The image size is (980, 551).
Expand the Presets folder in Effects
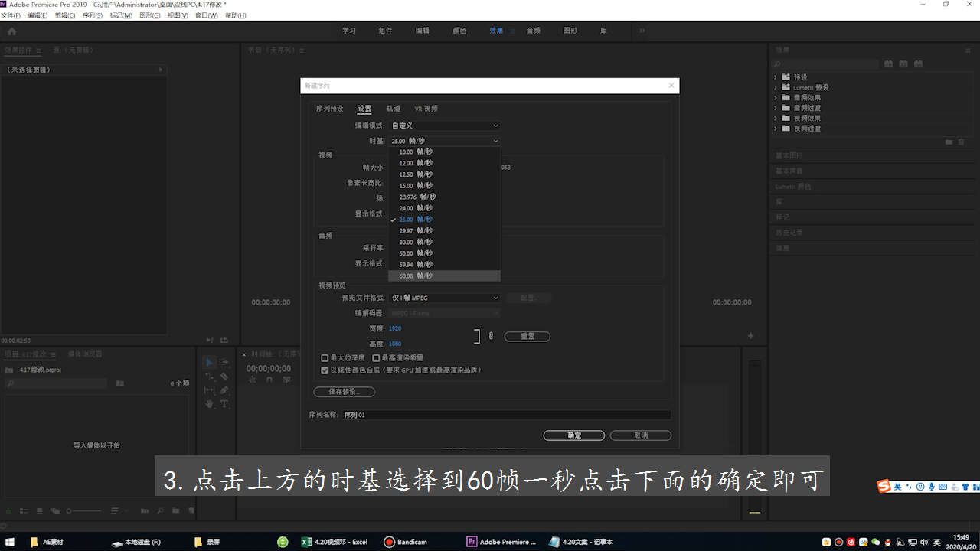[x=776, y=77]
